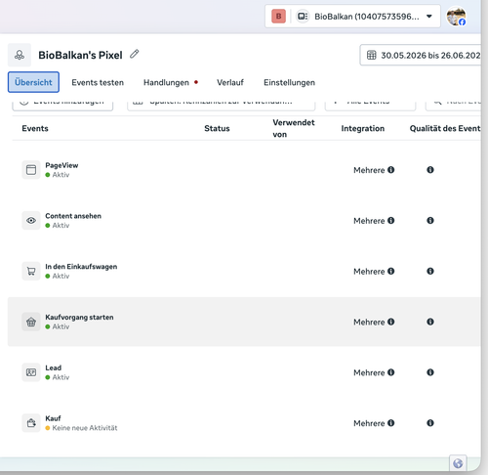Edit the pixel name with pencil icon
This screenshot has width=488, height=475.
tap(135, 54)
